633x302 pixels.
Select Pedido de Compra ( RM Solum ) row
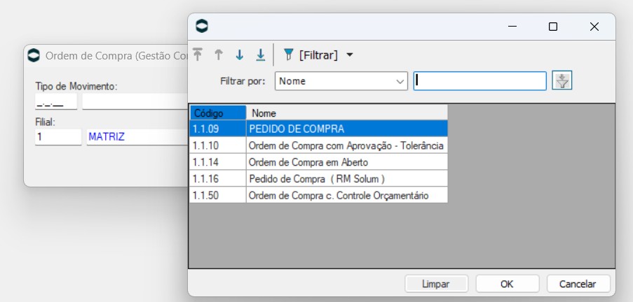pyautogui.click(x=347, y=178)
